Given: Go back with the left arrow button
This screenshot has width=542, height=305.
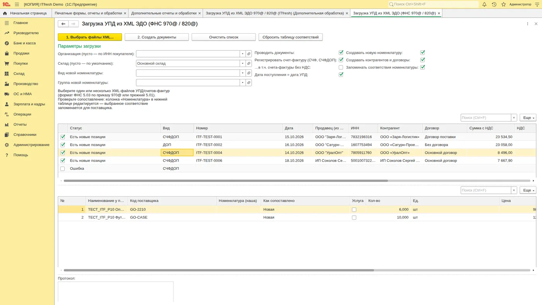Looking at the screenshot, I should (x=63, y=24).
